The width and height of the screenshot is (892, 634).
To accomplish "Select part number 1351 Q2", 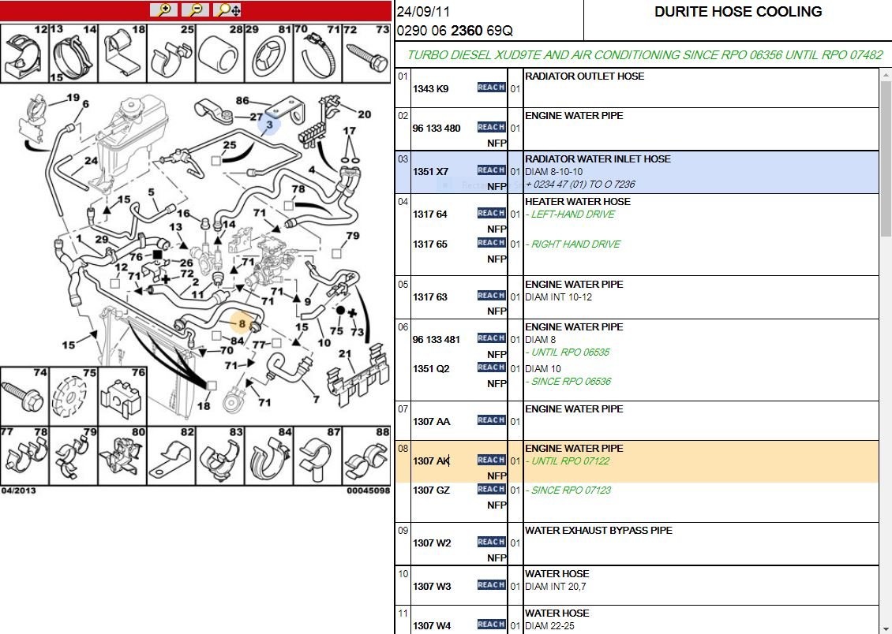I will [431, 369].
